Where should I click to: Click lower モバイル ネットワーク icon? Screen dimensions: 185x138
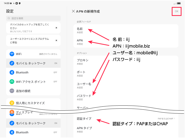tap(12, 123)
